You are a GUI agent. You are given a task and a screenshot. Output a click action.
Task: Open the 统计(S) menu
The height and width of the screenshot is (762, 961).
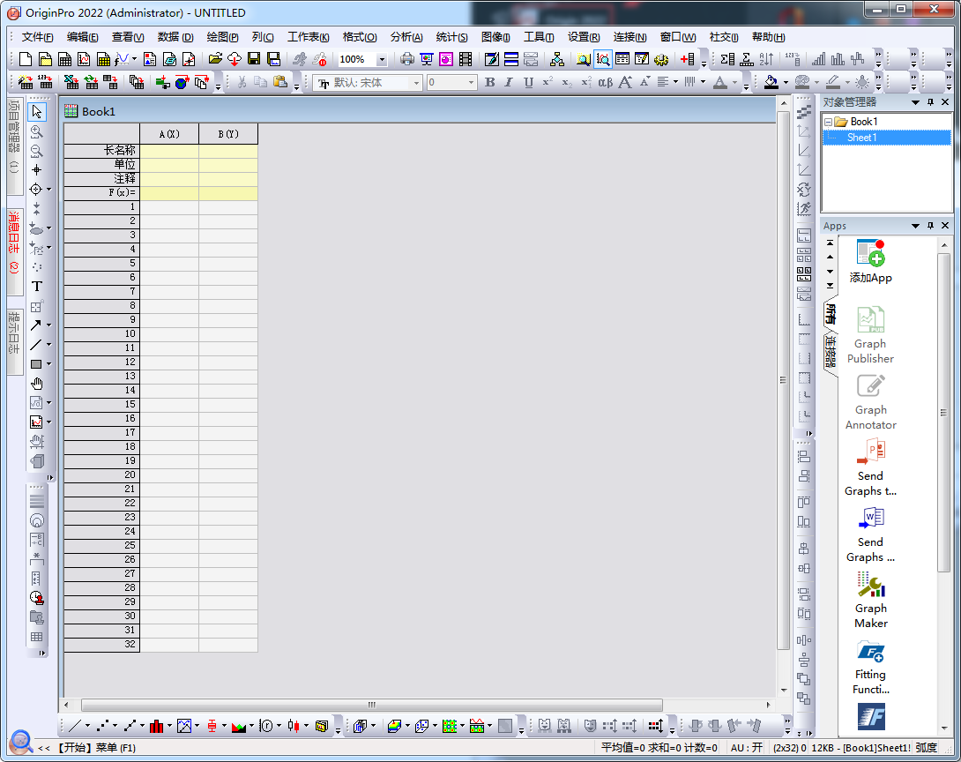[451, 37]
